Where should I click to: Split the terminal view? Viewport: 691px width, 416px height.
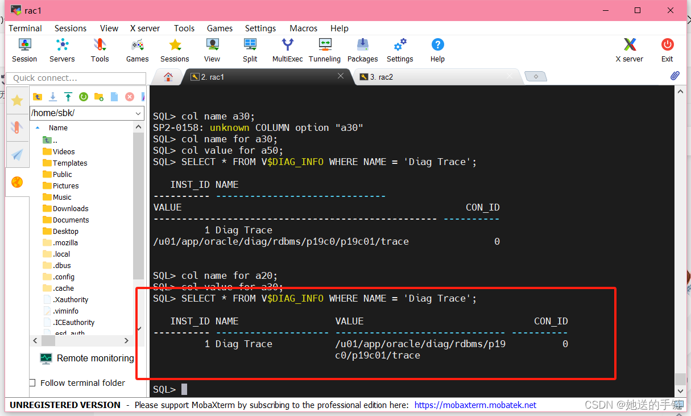click(x=250, y=50)
